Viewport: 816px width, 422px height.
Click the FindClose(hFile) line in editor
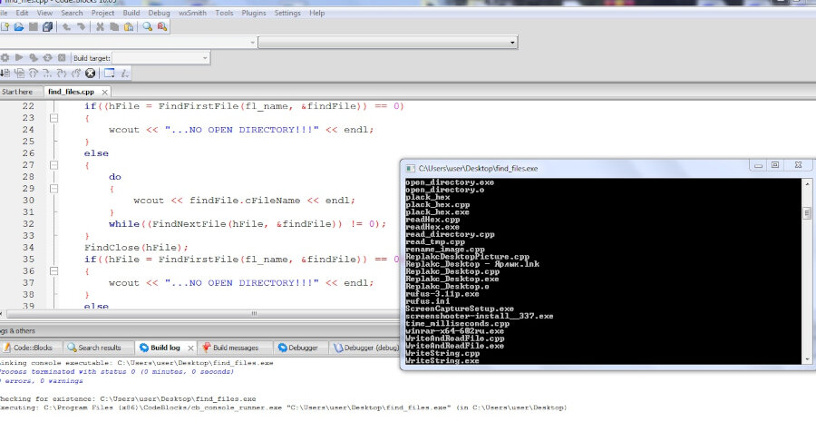point(136,248)
